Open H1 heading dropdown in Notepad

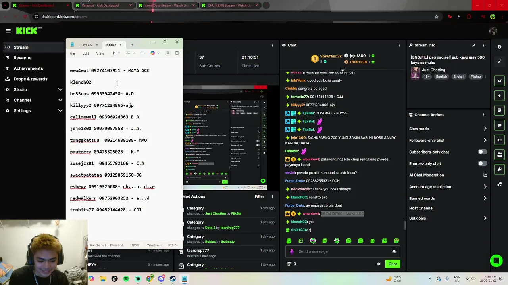click(115, 53)
